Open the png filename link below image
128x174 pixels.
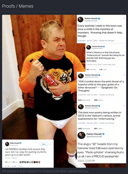pyautogui.click(x=45, y=171)
